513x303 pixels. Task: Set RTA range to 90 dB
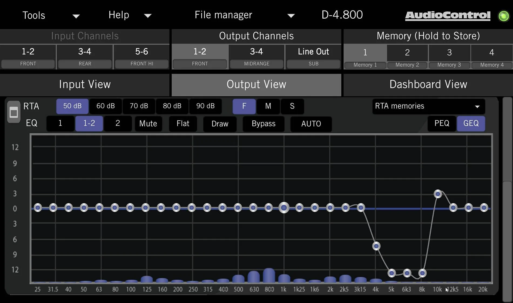[x=205, y=106]
